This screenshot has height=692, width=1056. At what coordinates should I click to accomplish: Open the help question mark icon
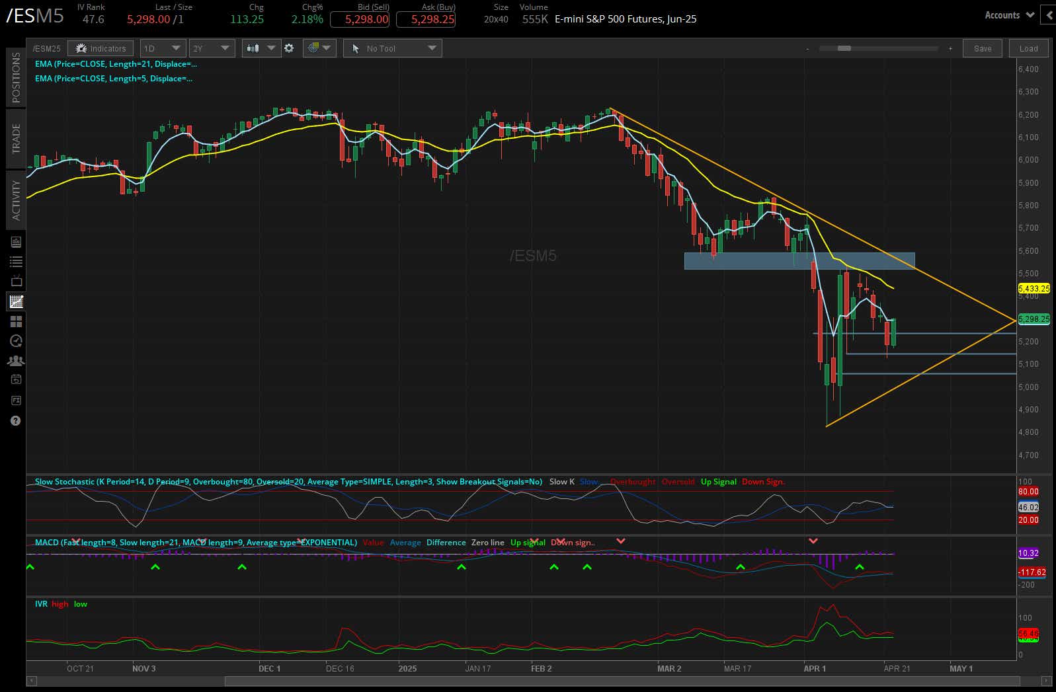16,420
